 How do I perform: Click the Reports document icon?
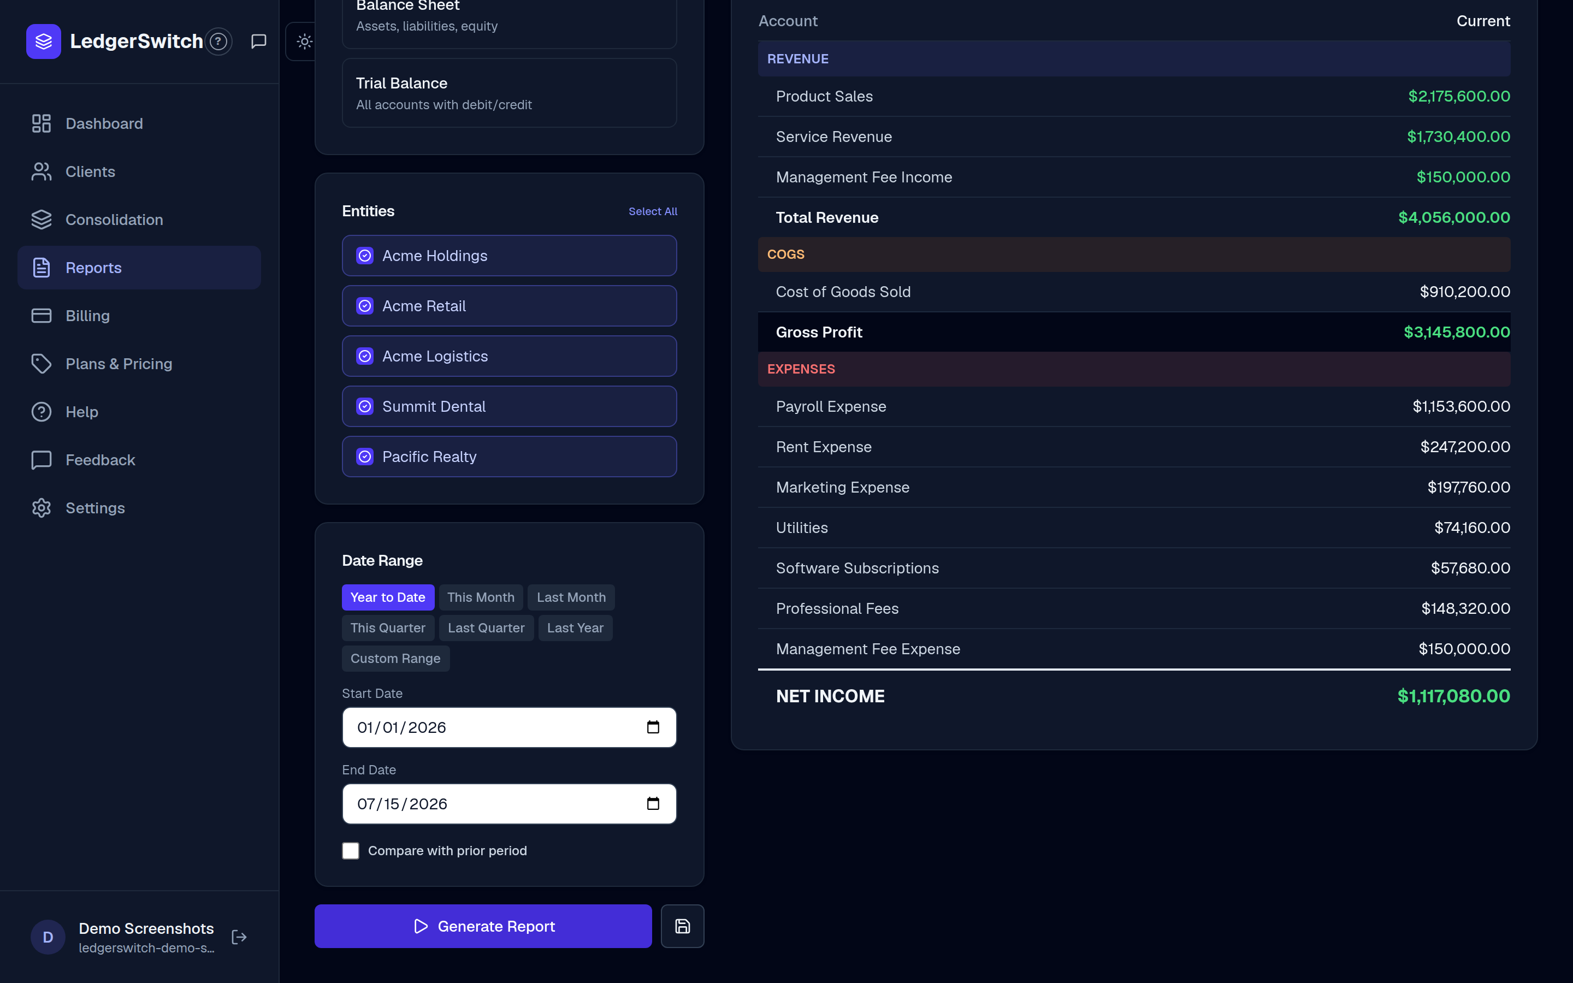42,268
